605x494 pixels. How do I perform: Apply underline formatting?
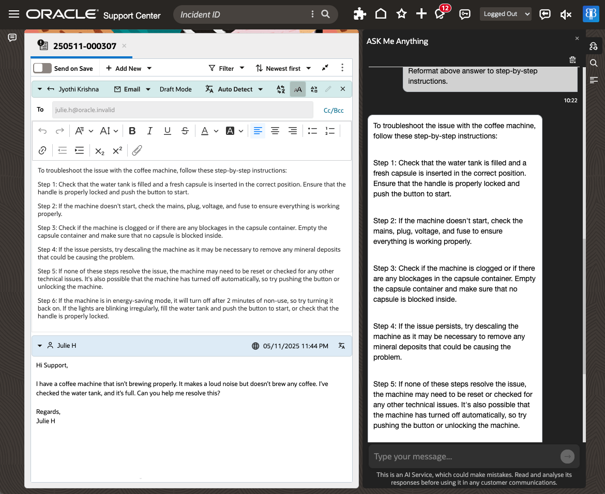(x=168, y=131)
